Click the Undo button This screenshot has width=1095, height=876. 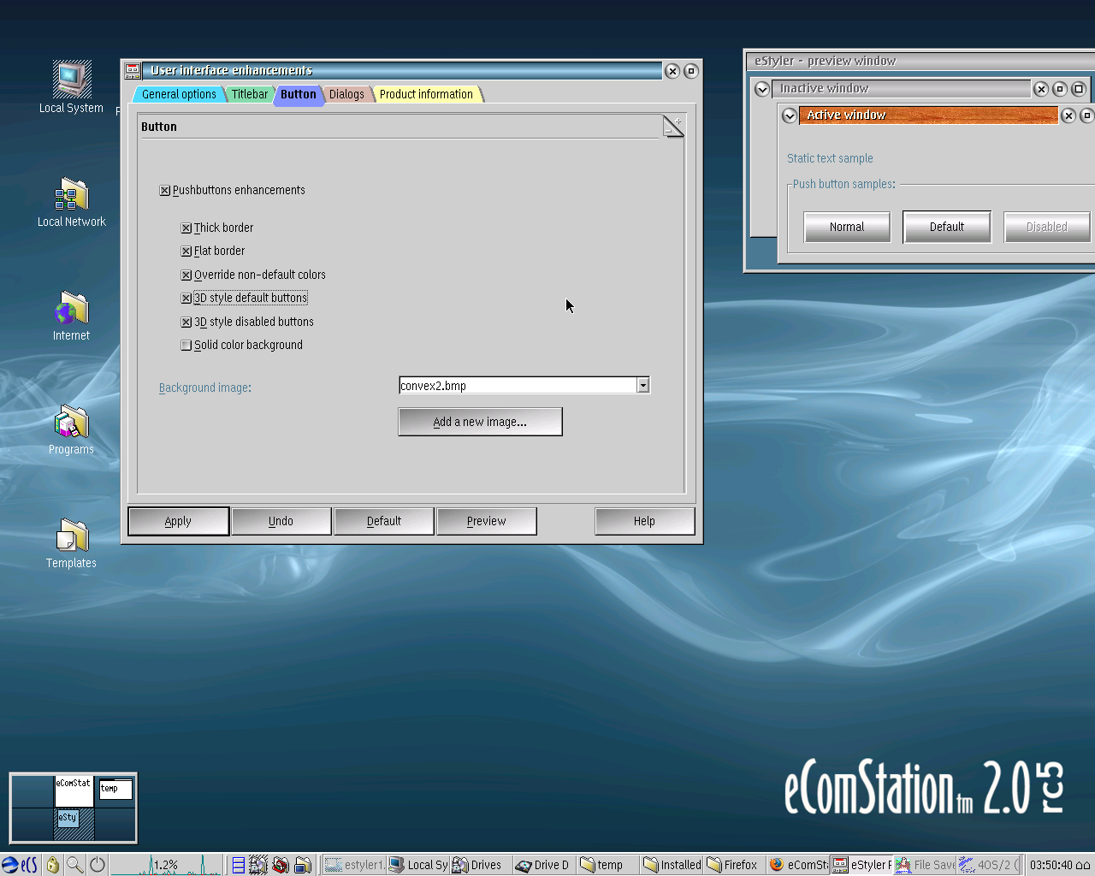[281, 521]
